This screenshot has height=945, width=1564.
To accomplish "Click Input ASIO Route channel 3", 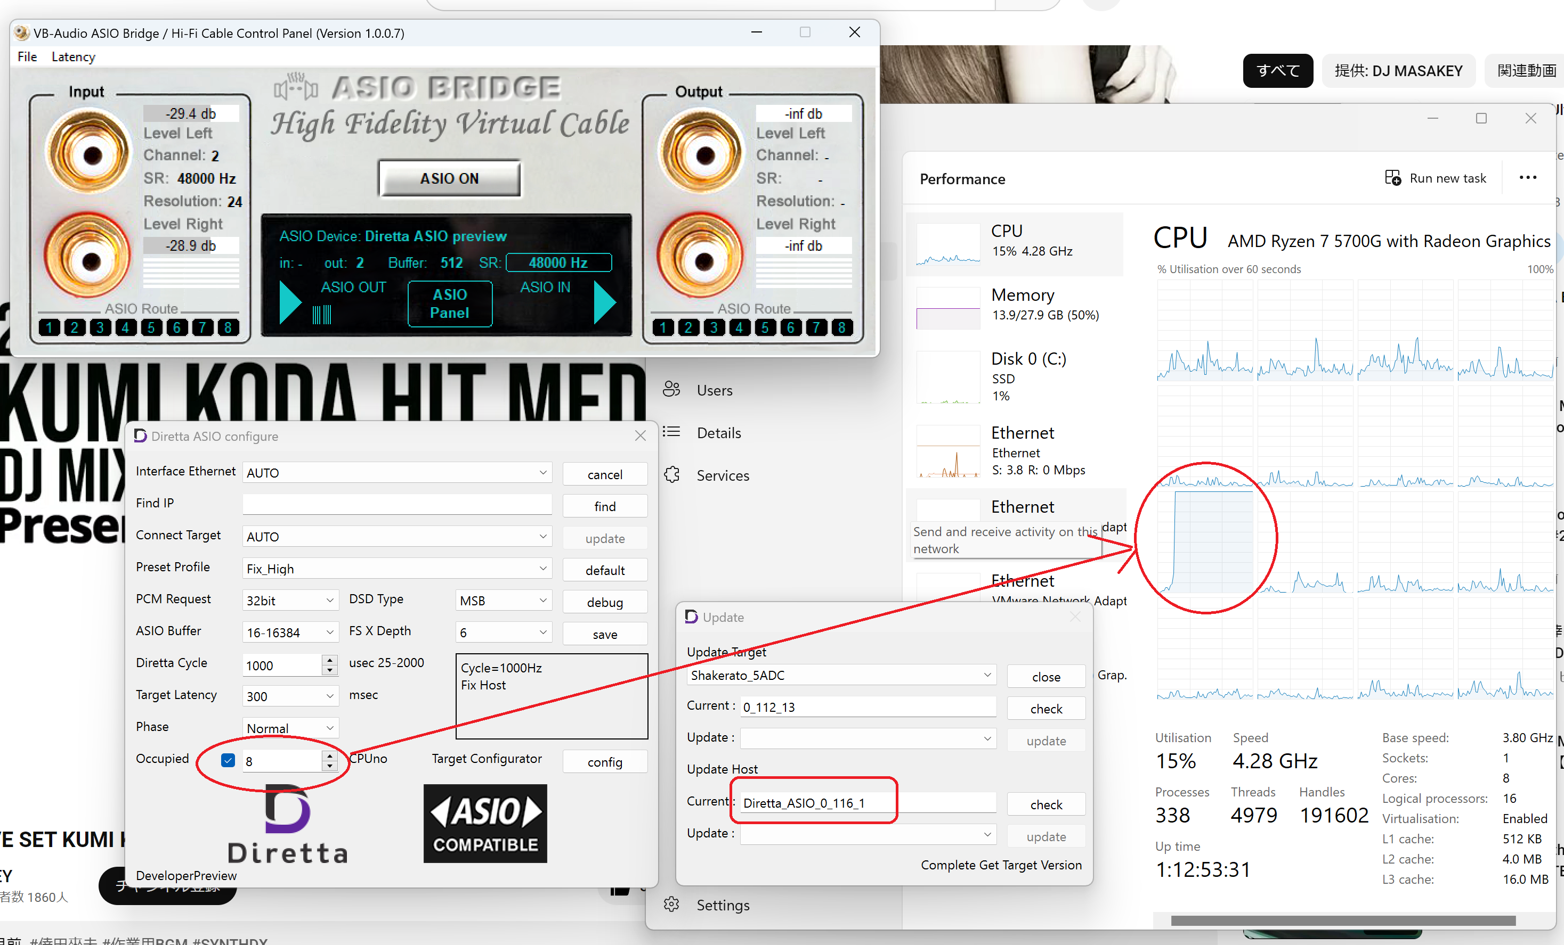I will click(100, 328).
